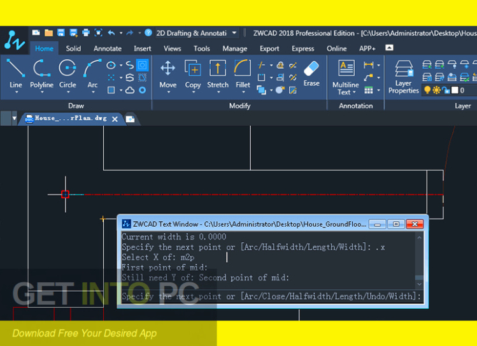The width and height of the screenshot is (477, 346).
Task: Open the Views ribbon tab
Action: 172,48
